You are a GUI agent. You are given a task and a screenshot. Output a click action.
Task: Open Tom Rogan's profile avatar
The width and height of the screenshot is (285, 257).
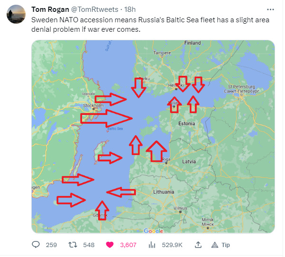coord(16,14)
